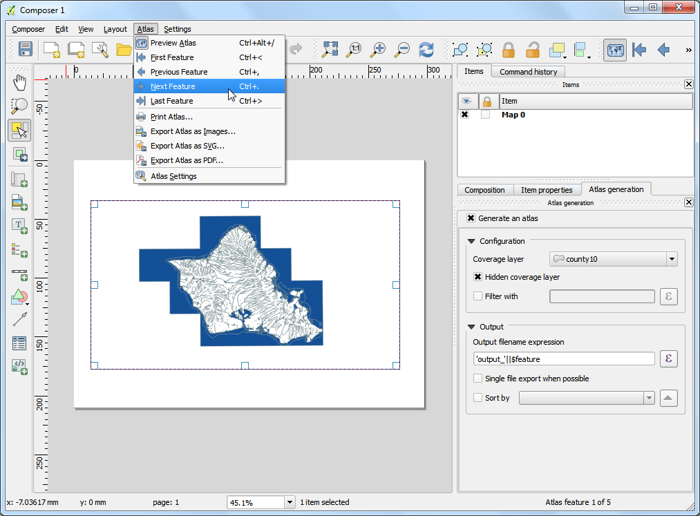
Task: Switch to the Item properties tab
Action: pyautogui.click(x=547, y=190)
